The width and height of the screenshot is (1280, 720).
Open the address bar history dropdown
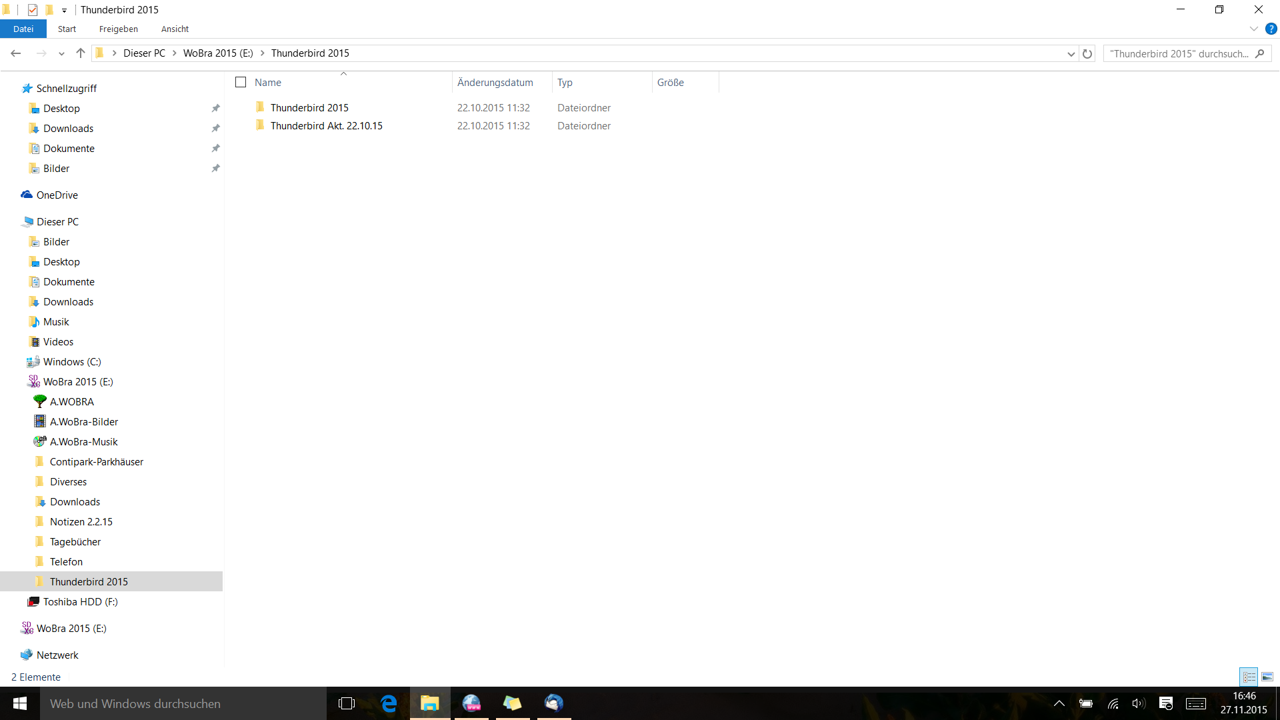(x=1071, y=54)
